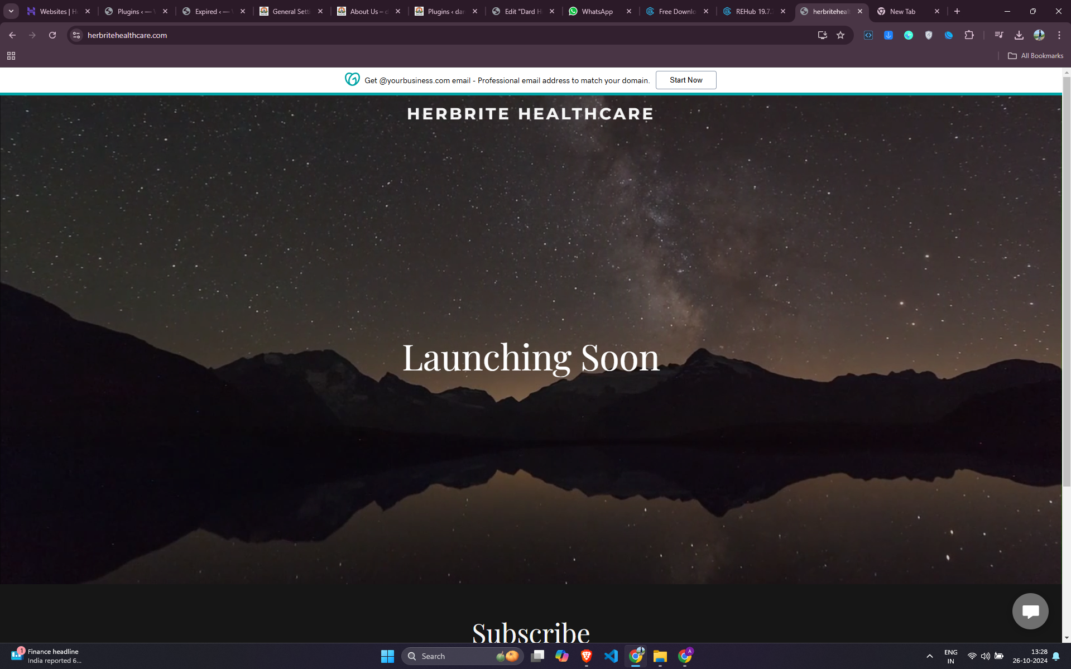Open the browser Downloads icon
Viewport: 1071px width, 669px height.
pyautogui.click(x=1019, y=35)
